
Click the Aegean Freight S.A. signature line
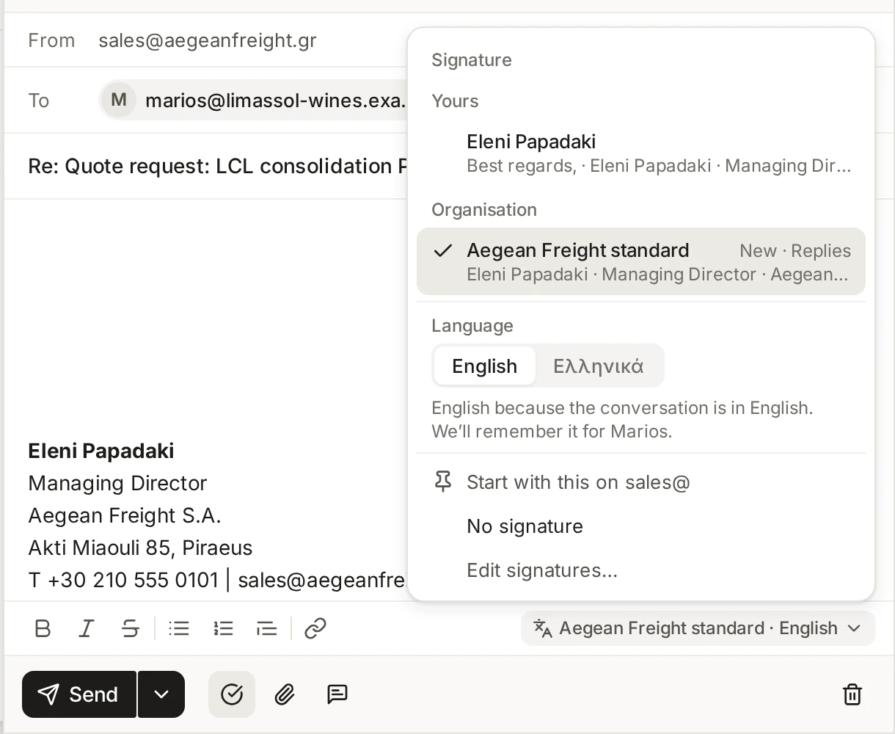click(x=125, y=515)
